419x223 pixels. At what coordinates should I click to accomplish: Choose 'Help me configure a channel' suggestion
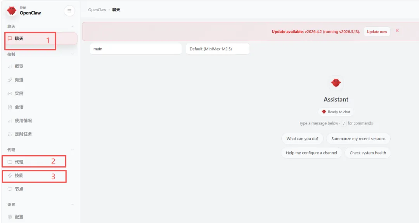(x=311, y=153)
